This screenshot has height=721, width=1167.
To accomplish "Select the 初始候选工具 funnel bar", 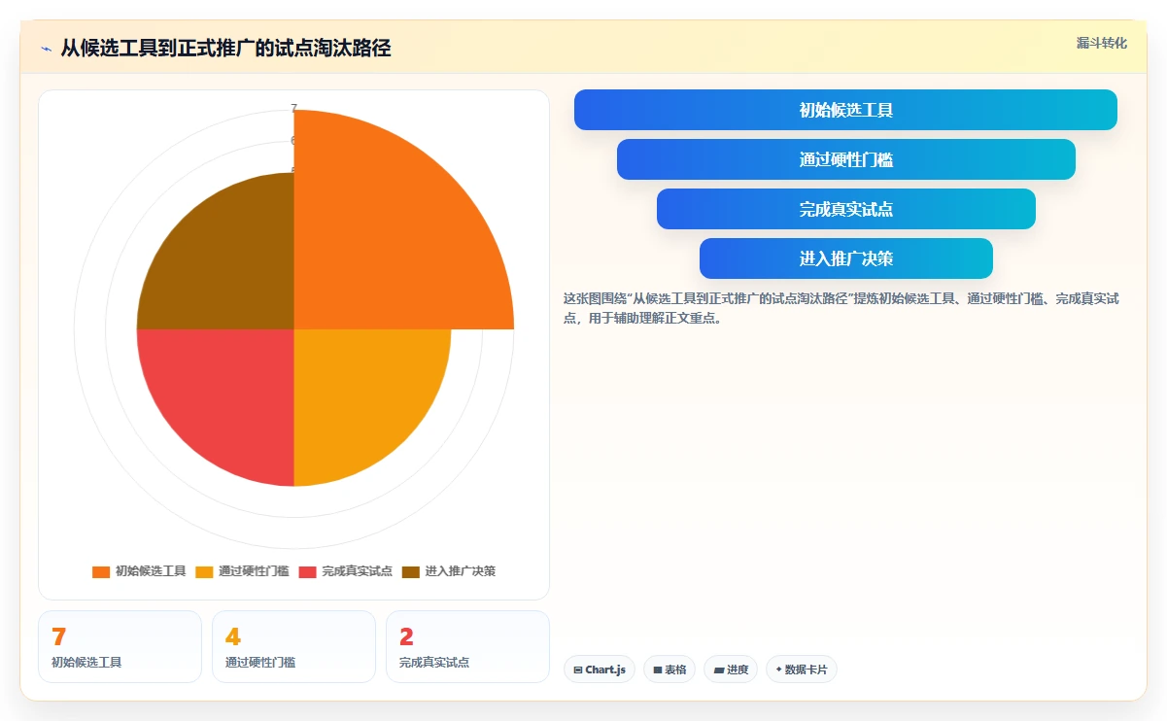I will click(x=845, y=110).
